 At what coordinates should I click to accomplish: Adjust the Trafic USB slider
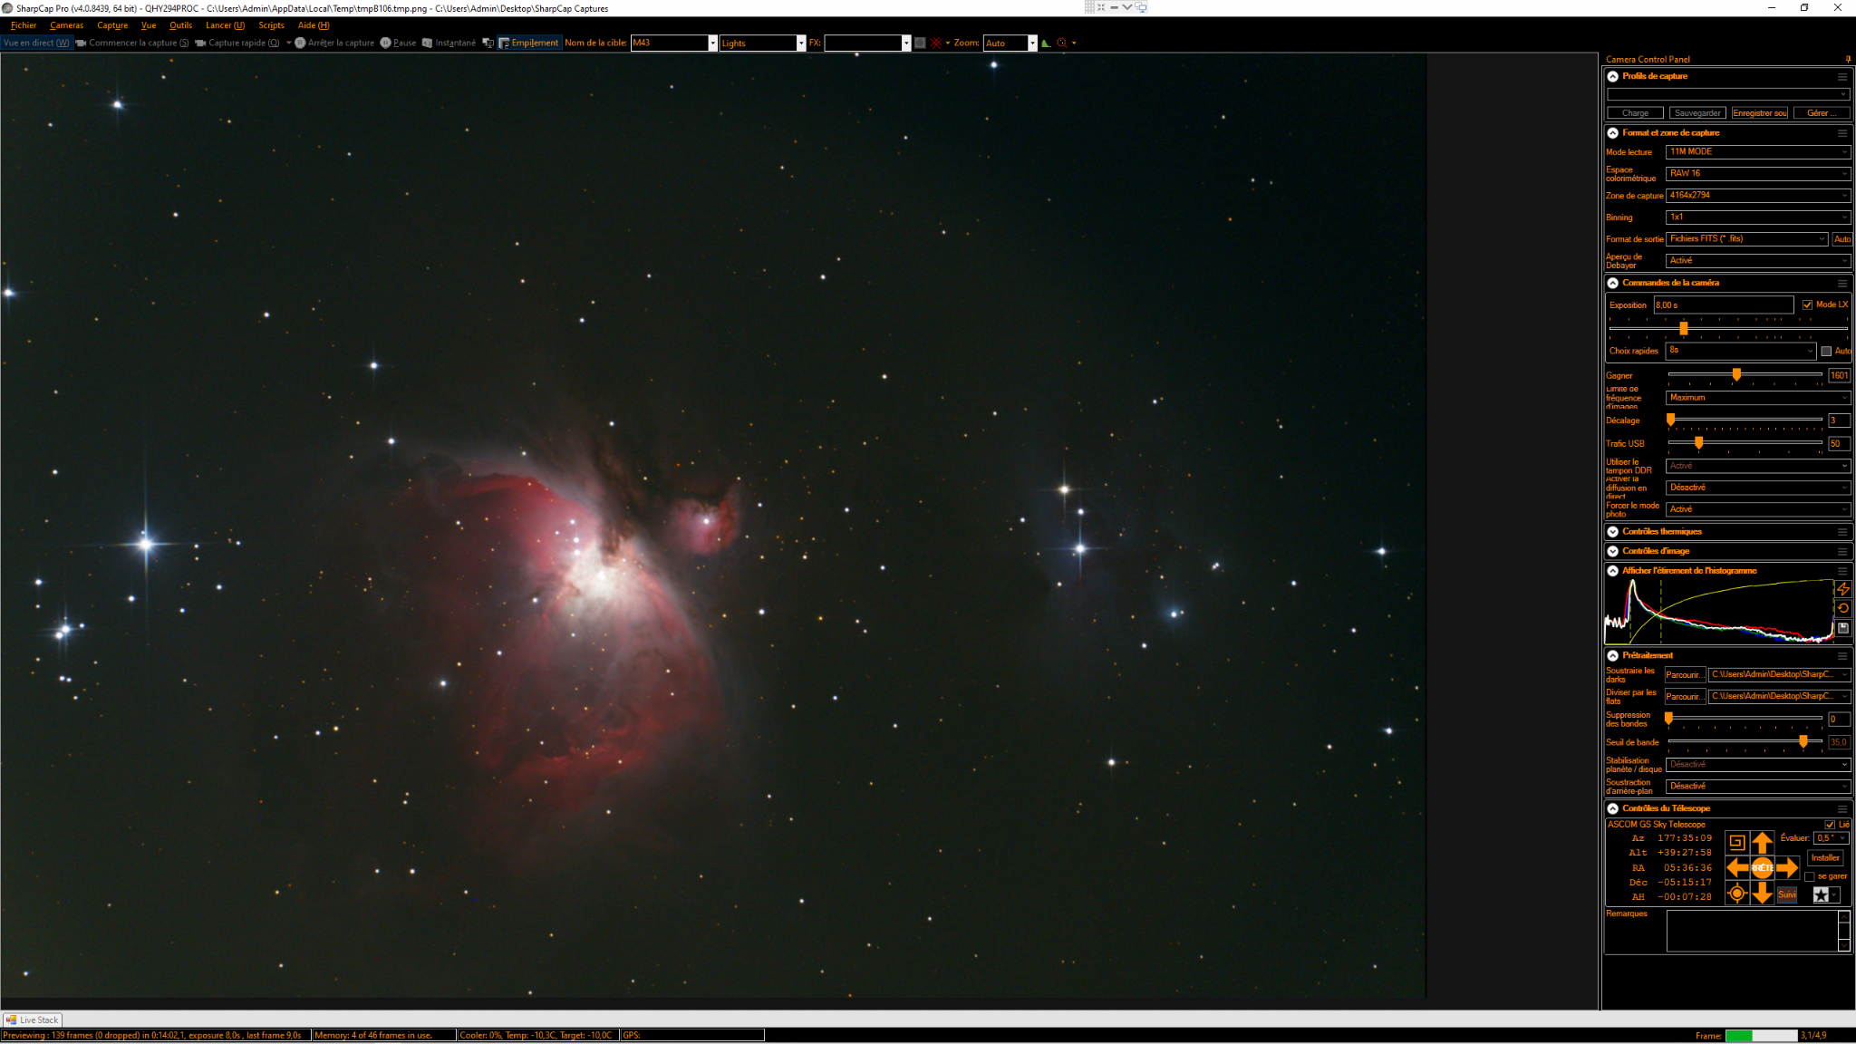(x=1698, y=443)
